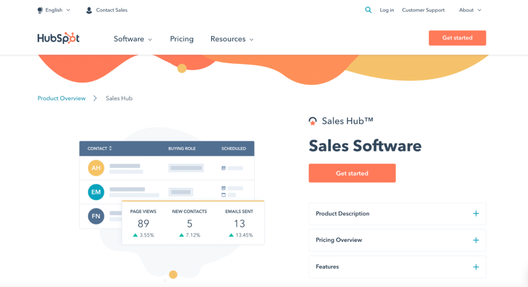Open Customer Support link
Screen dimensions: 528x287
click(423, 10)
